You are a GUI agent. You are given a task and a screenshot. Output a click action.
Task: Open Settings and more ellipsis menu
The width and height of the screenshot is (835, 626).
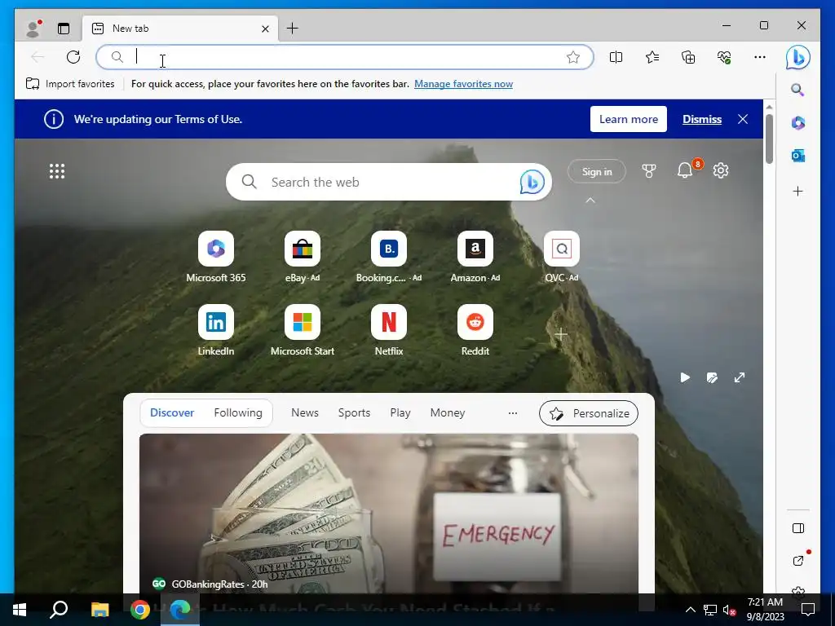point(760,57)
